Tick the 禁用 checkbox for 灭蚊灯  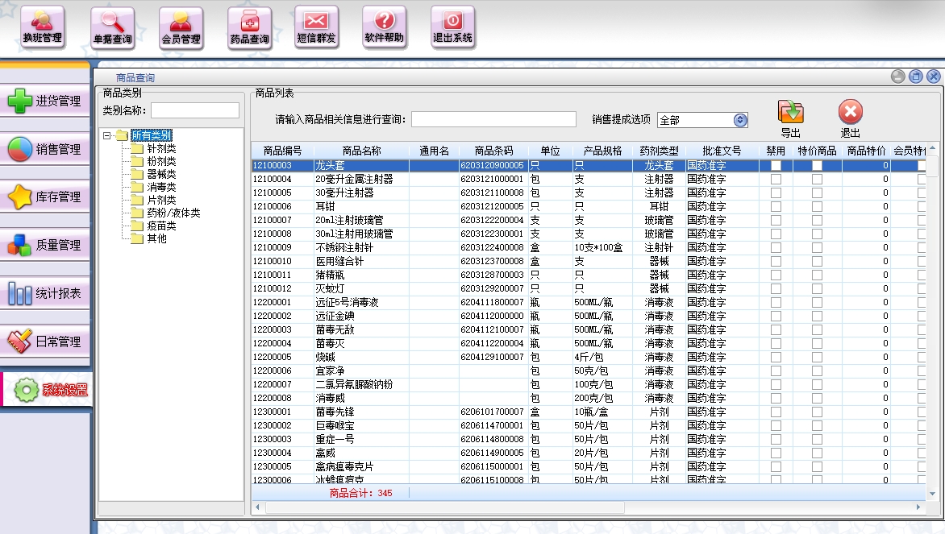776,288
